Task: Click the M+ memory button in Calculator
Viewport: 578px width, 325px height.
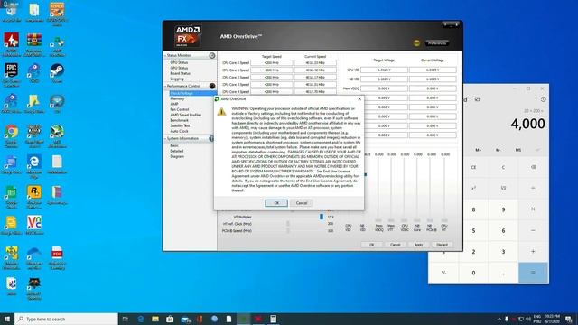Action: (x=478, y=150)
